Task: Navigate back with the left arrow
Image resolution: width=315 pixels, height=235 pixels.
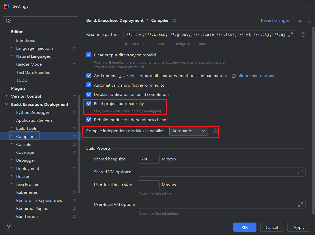Action: [x=300, y=21]
